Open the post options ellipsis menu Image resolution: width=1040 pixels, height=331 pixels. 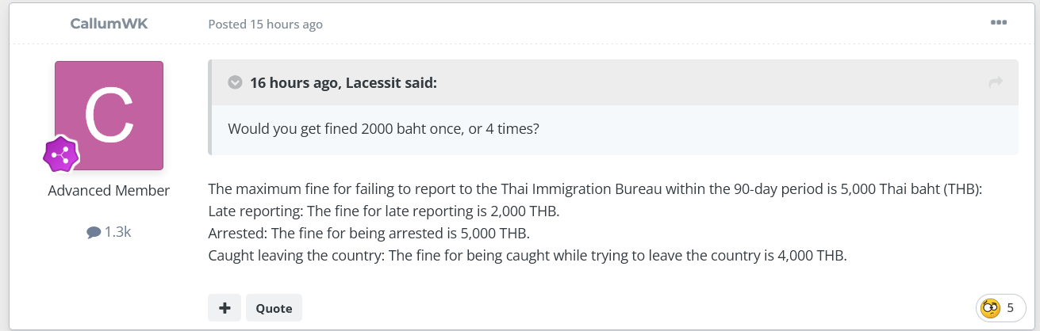(999, 22)
